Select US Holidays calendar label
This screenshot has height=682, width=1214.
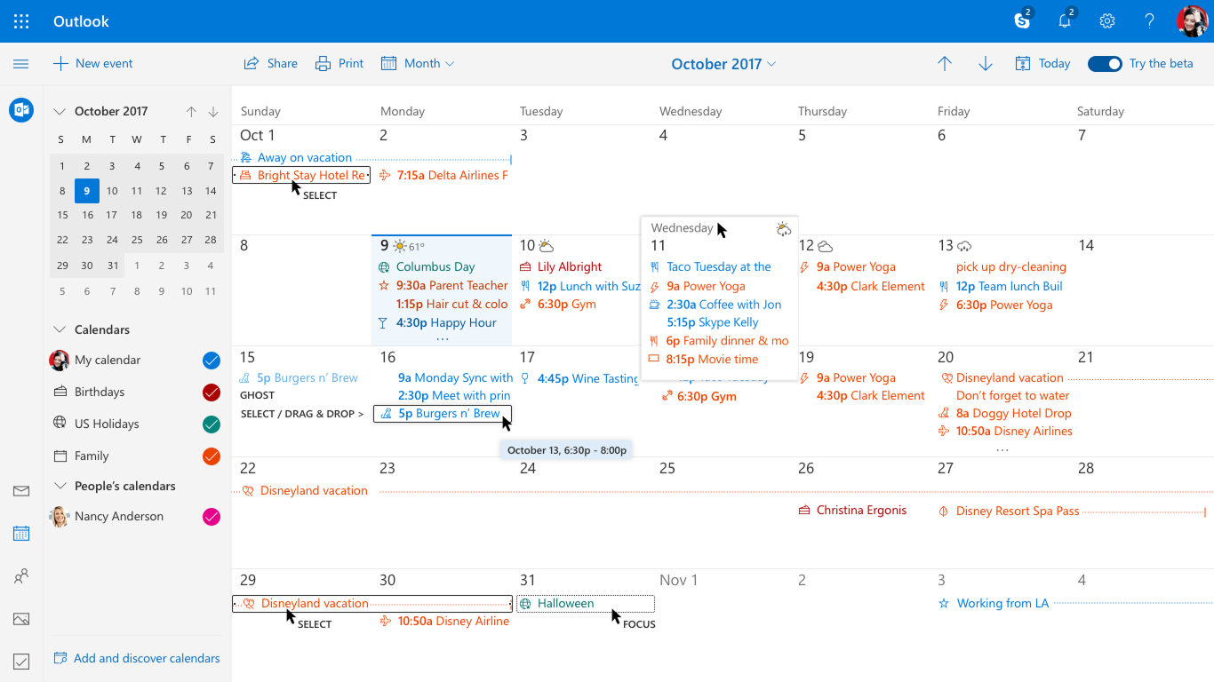[x=107, y=424]
